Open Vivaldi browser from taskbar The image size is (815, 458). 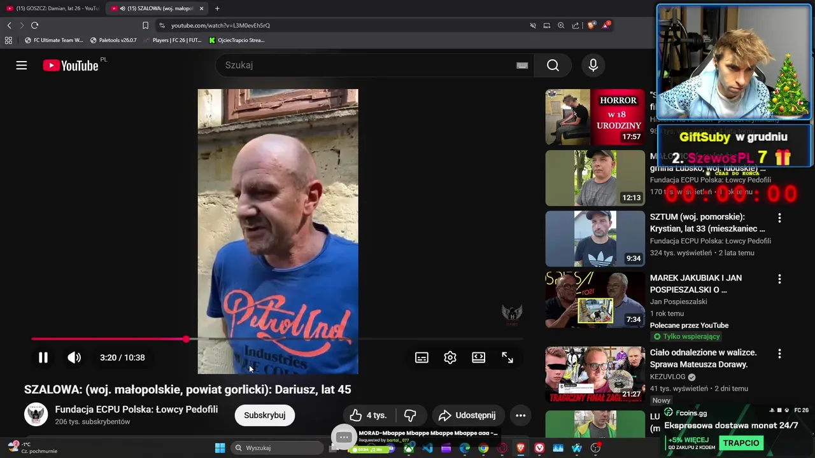pos(539,448)
